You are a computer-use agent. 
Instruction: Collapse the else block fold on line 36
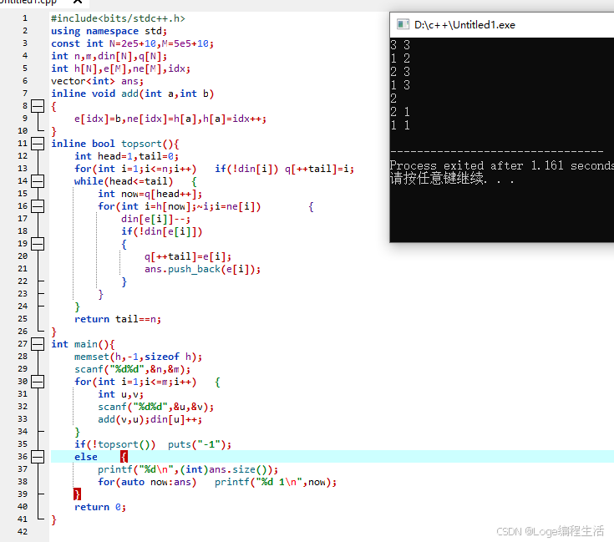click(38, 457)
